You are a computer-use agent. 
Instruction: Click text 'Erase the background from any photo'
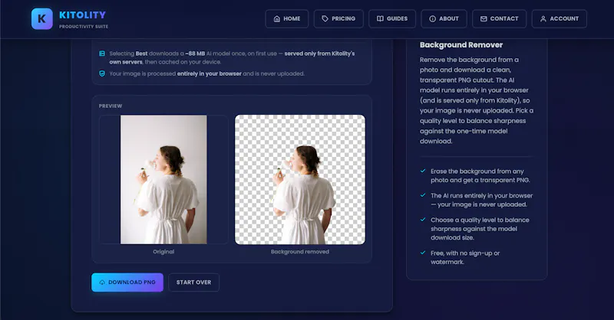pos(480,175)
